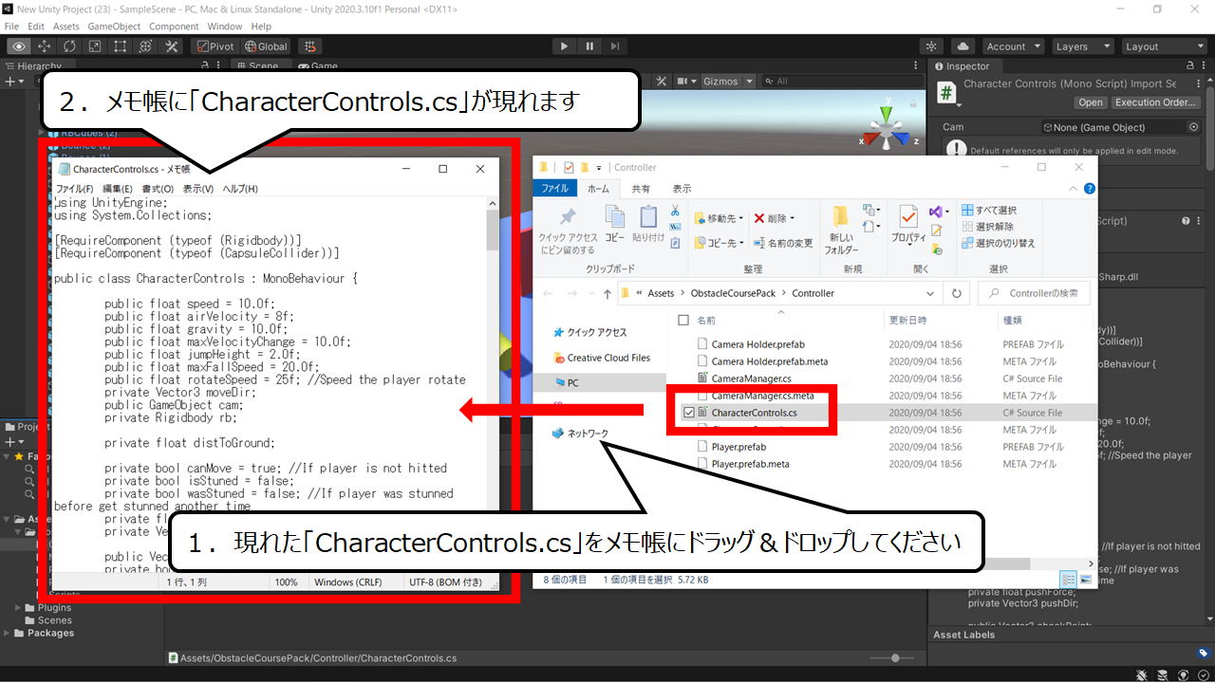Select the Transform tool in Unity toolbar
This screenshot has height=683, width=1215.
point(146,46)
